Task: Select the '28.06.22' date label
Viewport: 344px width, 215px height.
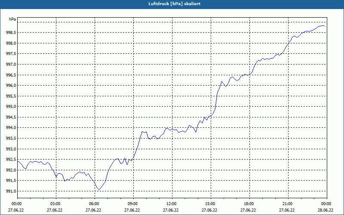Action: pos(326,210)
